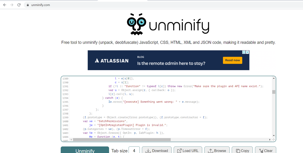Image resolution: width=303 pixels, height=153 pixels.
Task: Click line number 1395 in the gutter
Action: 65,102
